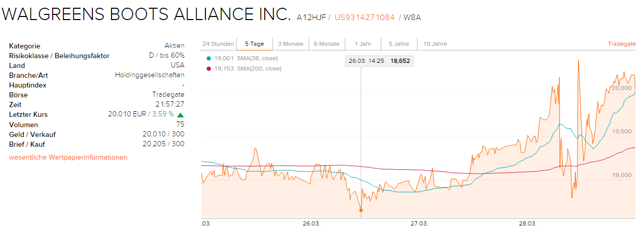Viewport: 642px width, 226px height.
Task: Click the Kategorie value Aktien
Action: click(x=174, y=46)
